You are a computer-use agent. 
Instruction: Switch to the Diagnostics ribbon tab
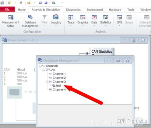coord(73,10)
